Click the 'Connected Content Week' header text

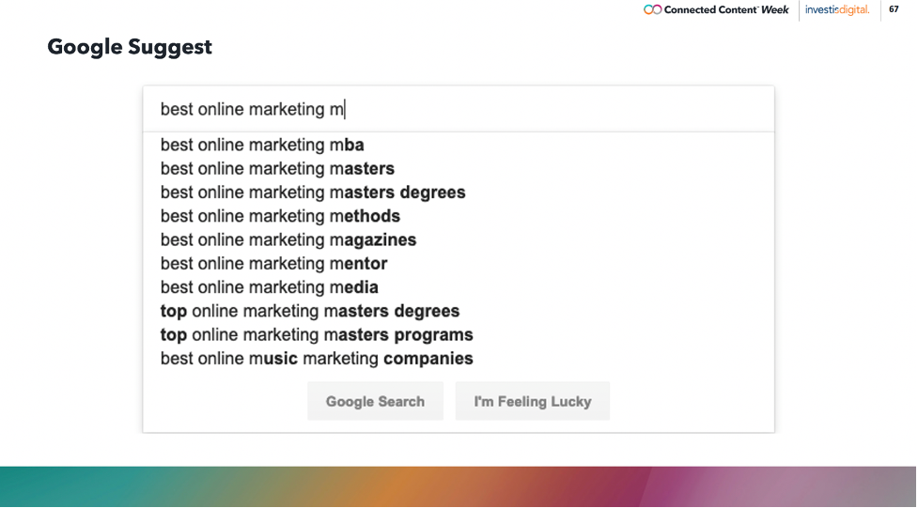pyautogui.click(x=726, y=9)
